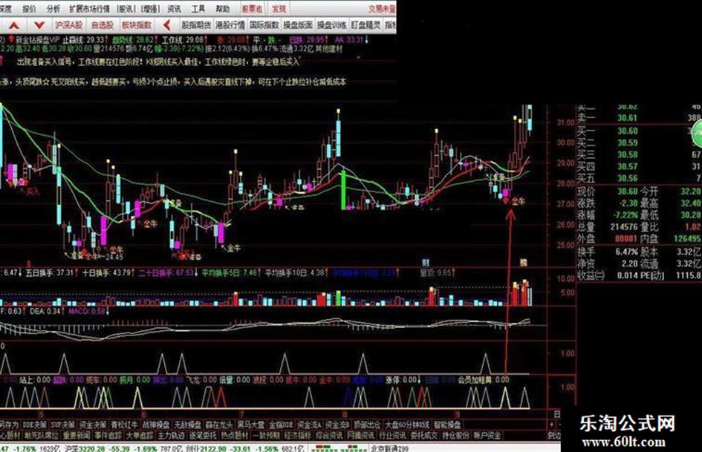This screenshot has width=702, height=452.
Task: Open the 综合资讯 bottom tab
Action: (330, 435)
